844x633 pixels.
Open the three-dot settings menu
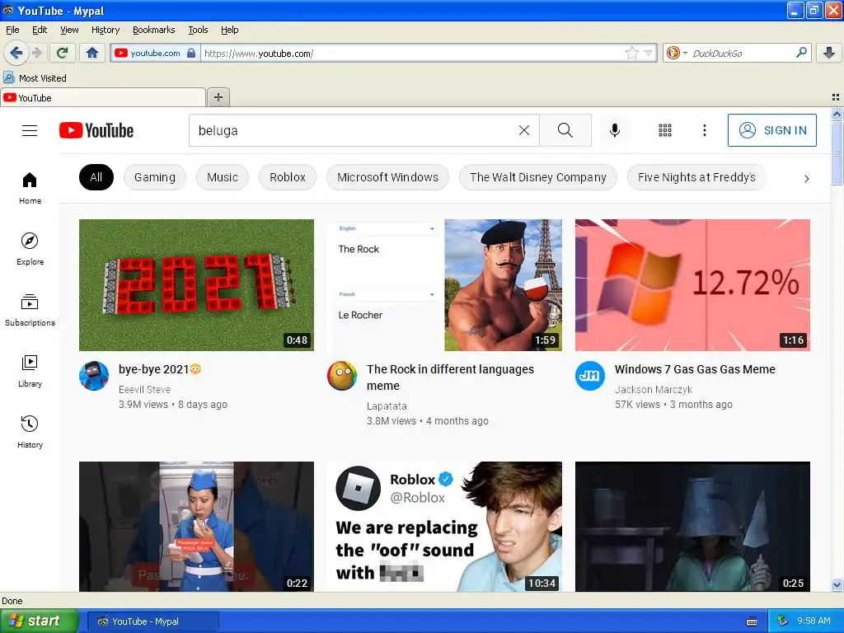point(704,130)
